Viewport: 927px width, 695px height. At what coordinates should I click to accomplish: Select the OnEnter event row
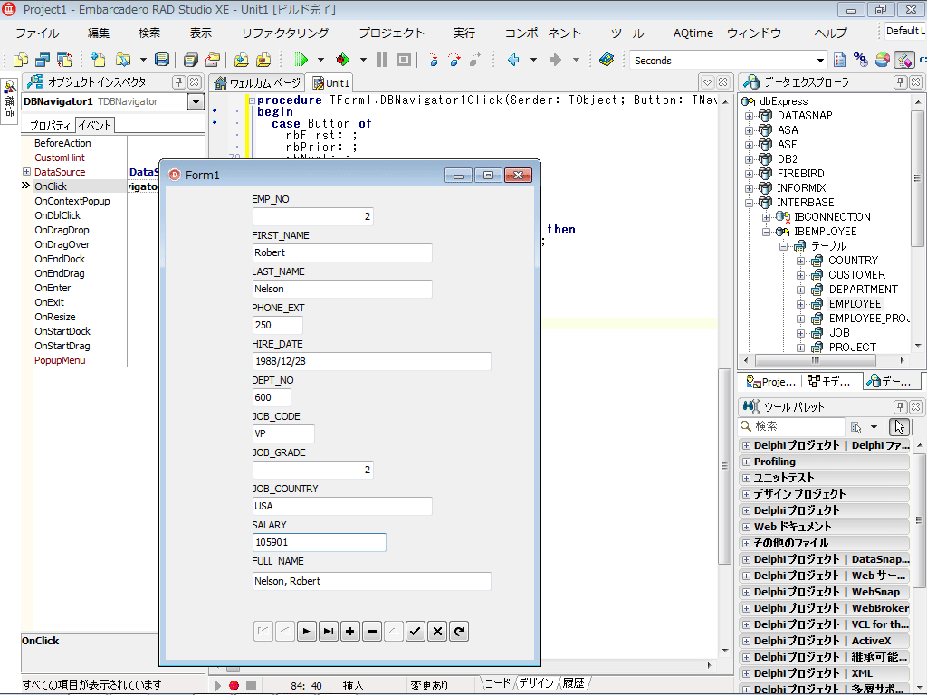80,288
